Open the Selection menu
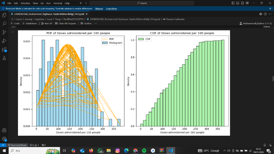274x154 pixels. (x=25, y=3)
